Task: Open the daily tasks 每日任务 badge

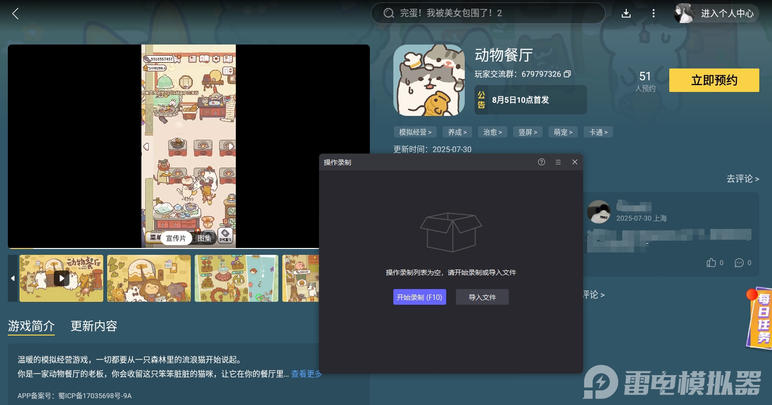Action: click(x=760, y=317)
